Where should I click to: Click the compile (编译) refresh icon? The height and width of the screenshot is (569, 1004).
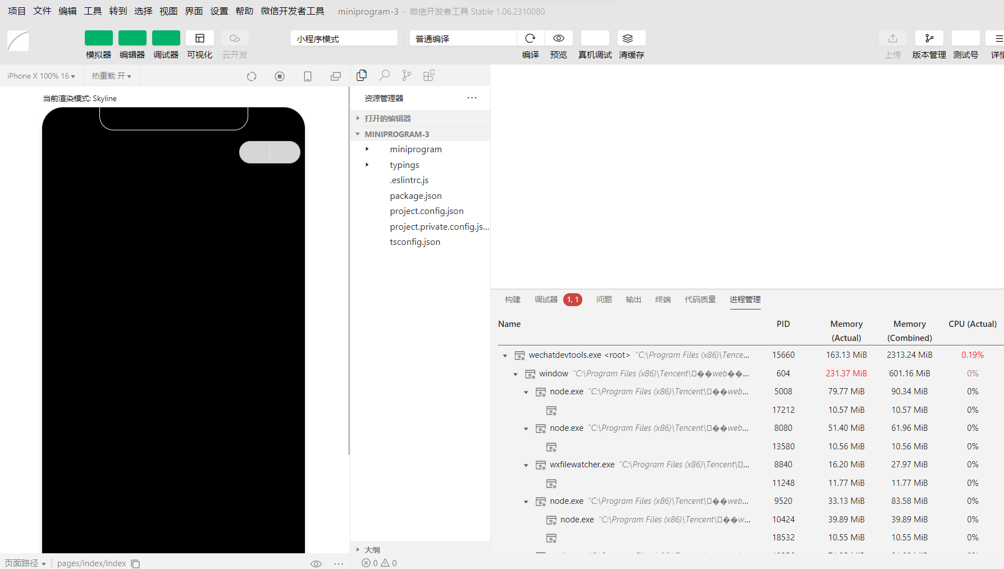[530, 38]
